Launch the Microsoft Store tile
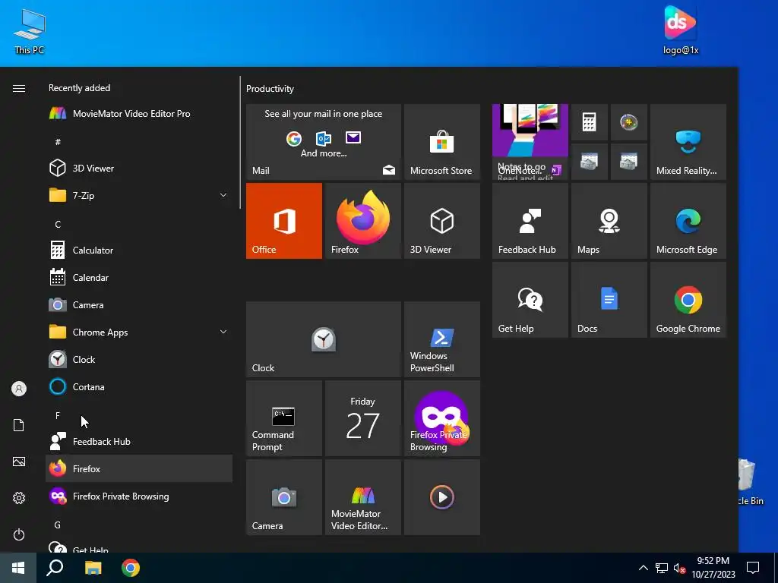The height and width of the screenshot is (583, 778). (x=442, y=142)
